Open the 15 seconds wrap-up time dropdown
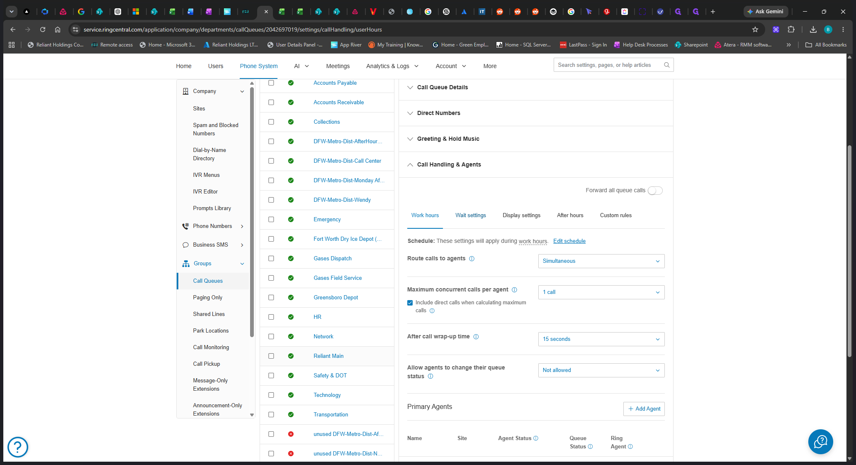 pos(601,339)
